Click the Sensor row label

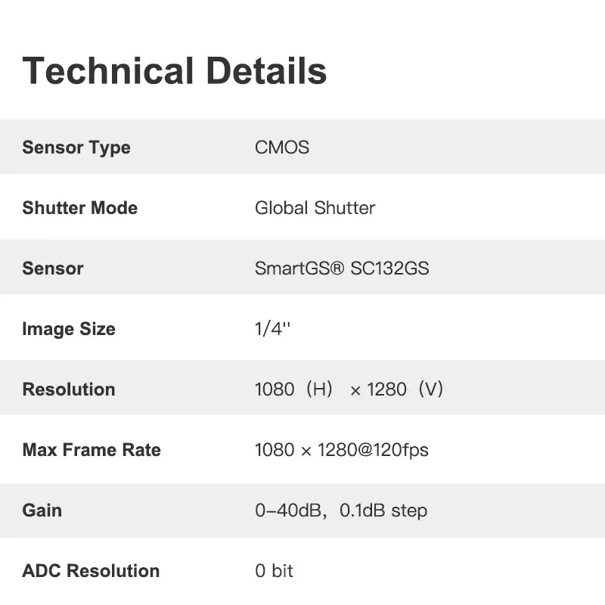[53, 268]
